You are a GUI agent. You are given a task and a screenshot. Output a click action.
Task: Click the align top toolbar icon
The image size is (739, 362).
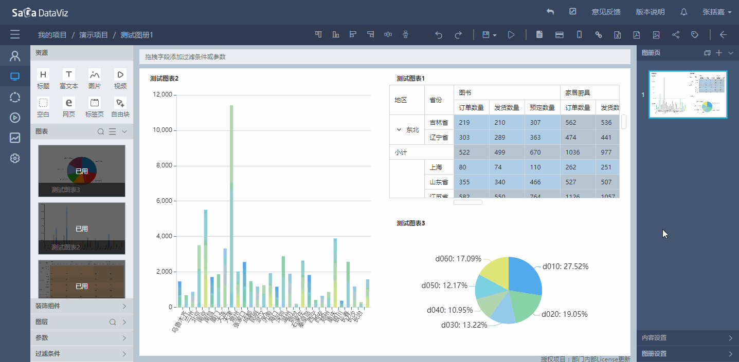click(319, 34)
